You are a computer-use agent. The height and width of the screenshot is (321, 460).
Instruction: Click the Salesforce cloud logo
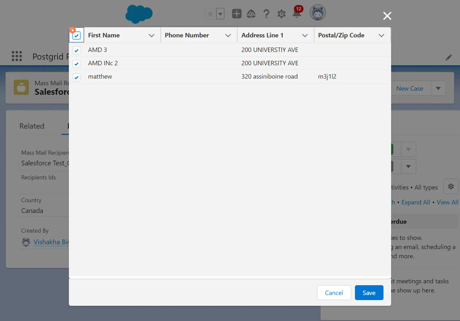(x=139, y=14)
